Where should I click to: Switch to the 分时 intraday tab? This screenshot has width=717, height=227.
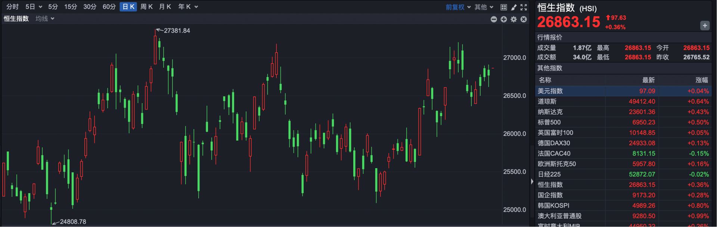click(x=12, y=7)
